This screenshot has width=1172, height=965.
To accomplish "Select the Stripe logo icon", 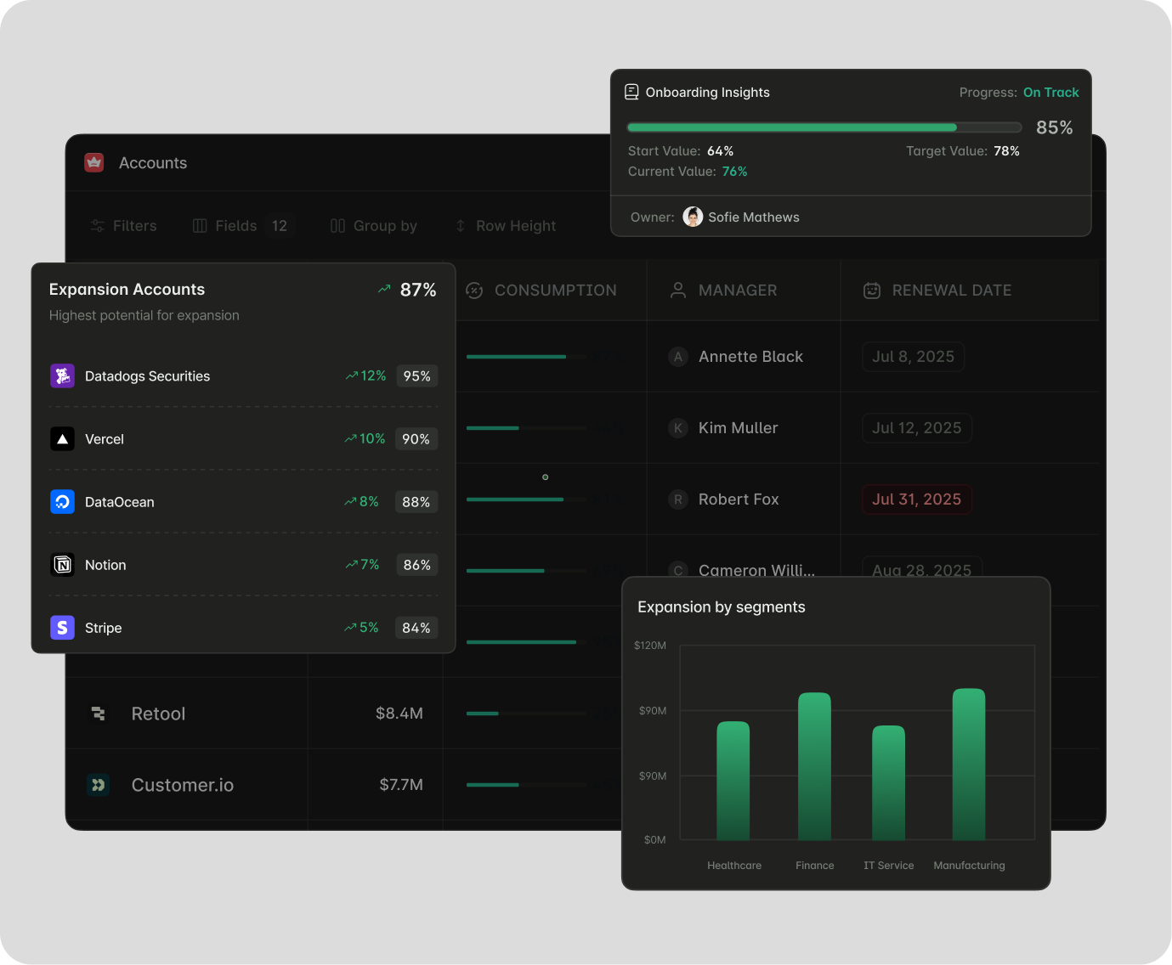I will [x=62, y=627].
